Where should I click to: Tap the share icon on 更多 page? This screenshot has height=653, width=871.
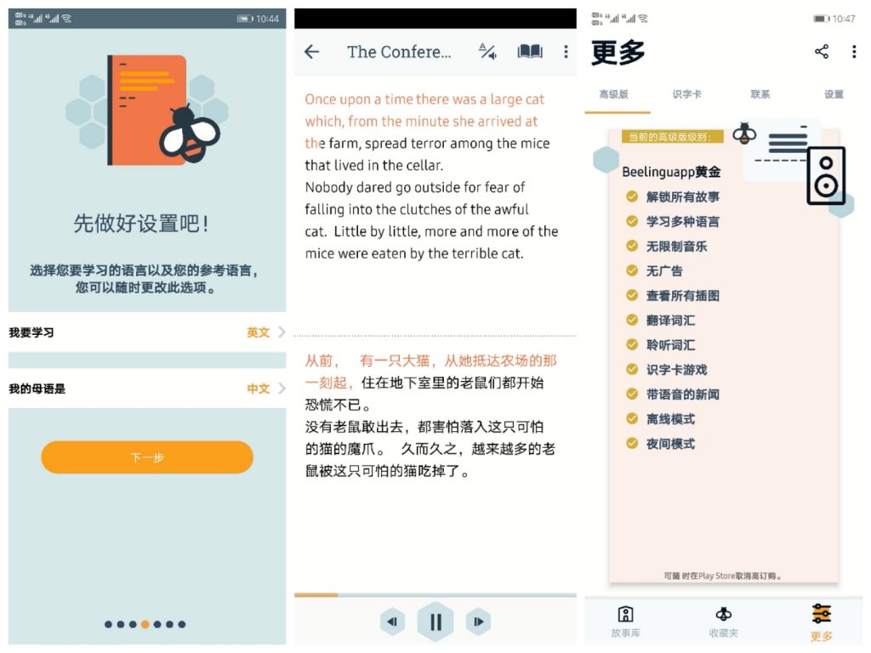point(822,52)
